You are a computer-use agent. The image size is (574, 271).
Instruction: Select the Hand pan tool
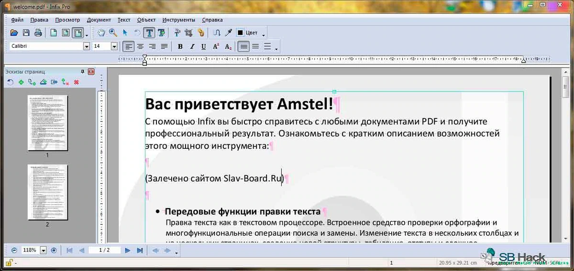[x=101, y=33]
